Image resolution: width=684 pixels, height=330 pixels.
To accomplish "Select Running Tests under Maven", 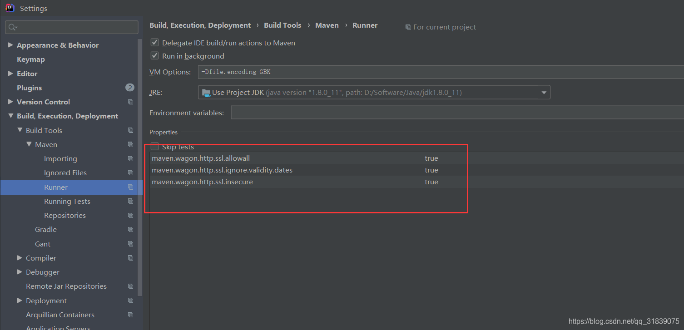I will 67,201.
